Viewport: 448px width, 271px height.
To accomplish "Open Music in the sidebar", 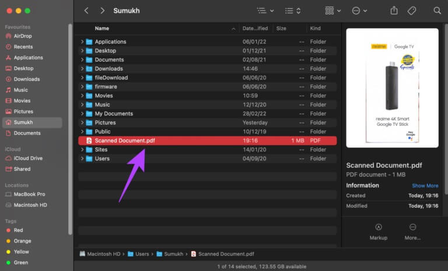I will click(32, 90).
